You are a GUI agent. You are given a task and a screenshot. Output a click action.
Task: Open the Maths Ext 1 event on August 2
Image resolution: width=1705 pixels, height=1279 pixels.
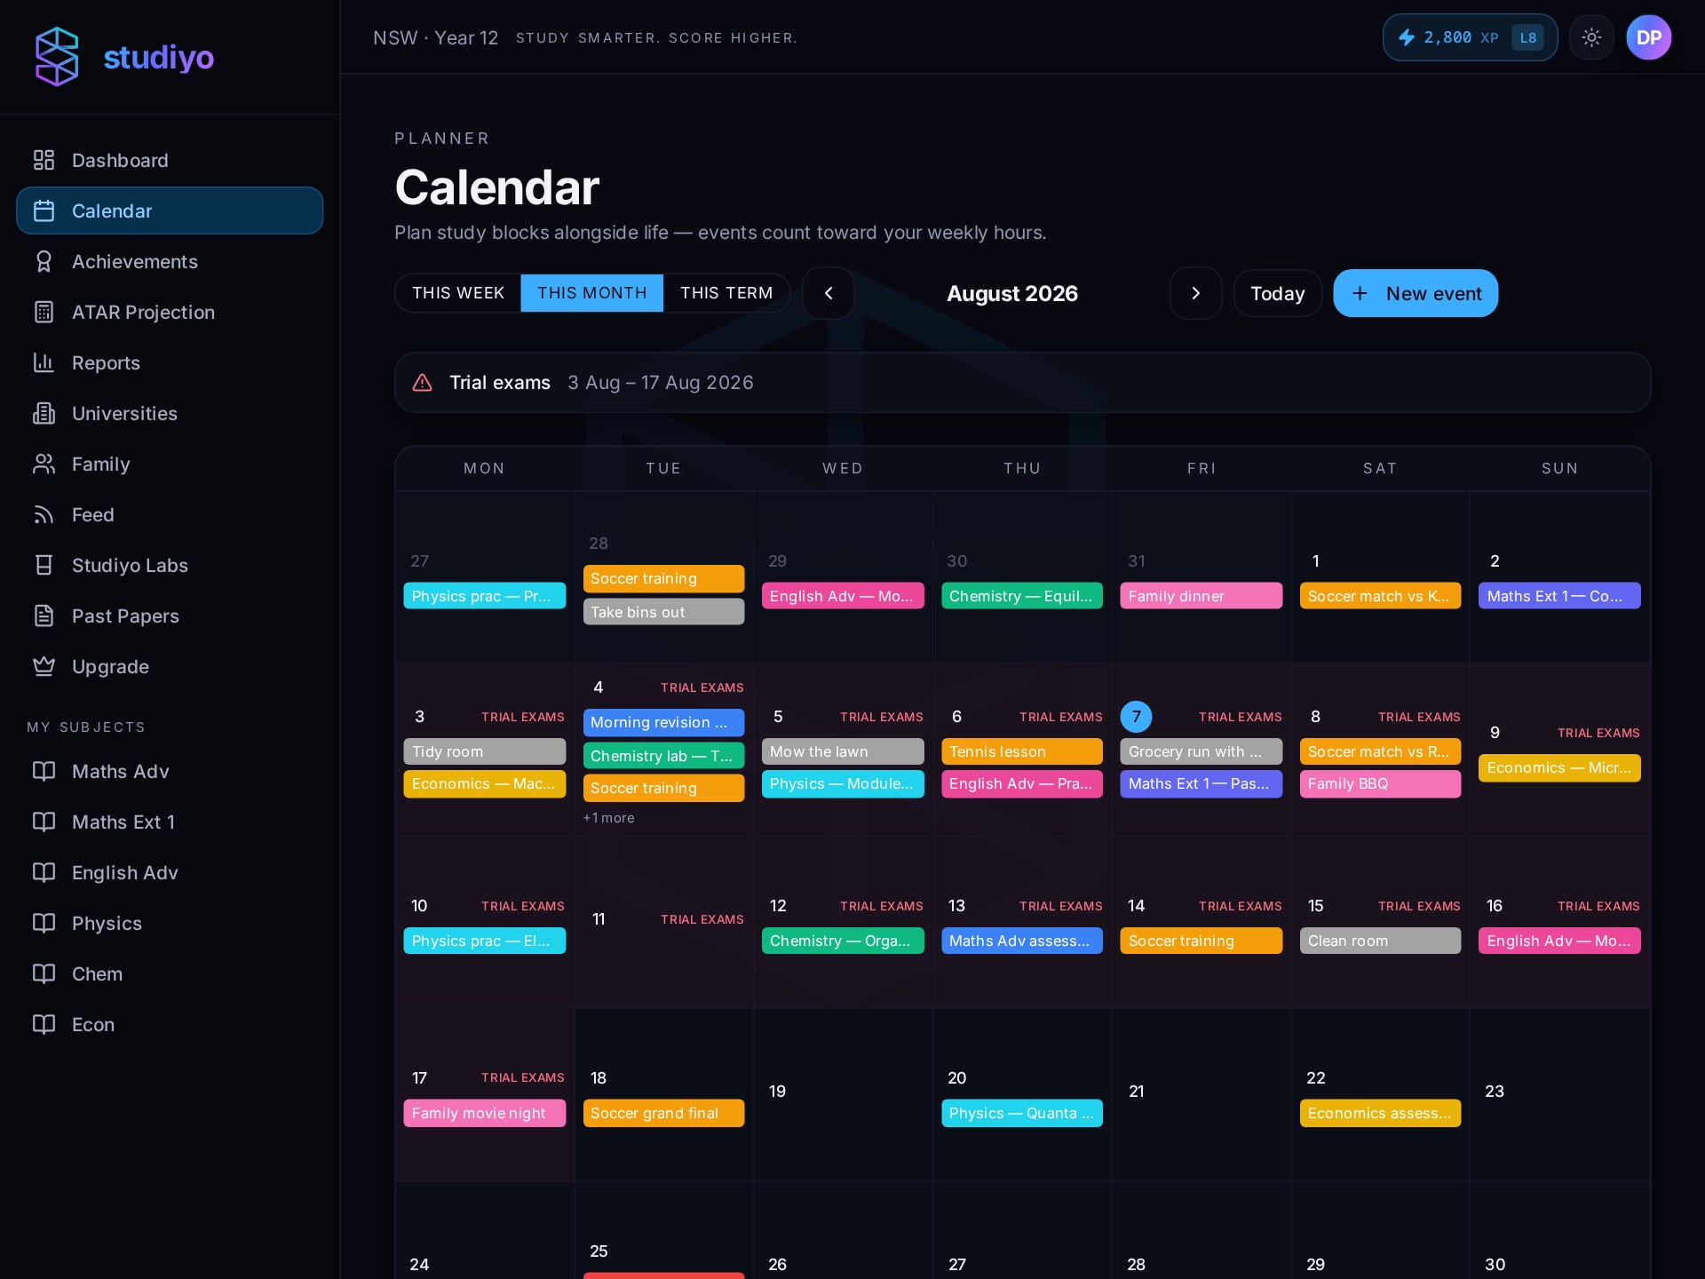point(1559,596)
